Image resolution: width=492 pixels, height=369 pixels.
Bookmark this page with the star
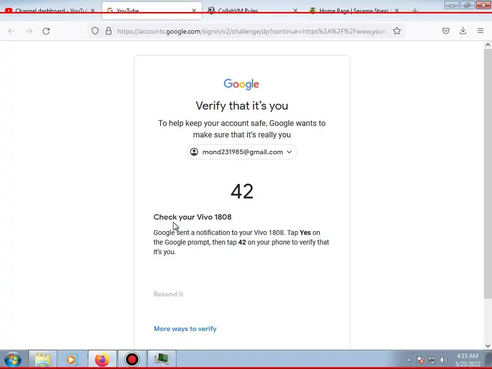[x=396, y=31]
